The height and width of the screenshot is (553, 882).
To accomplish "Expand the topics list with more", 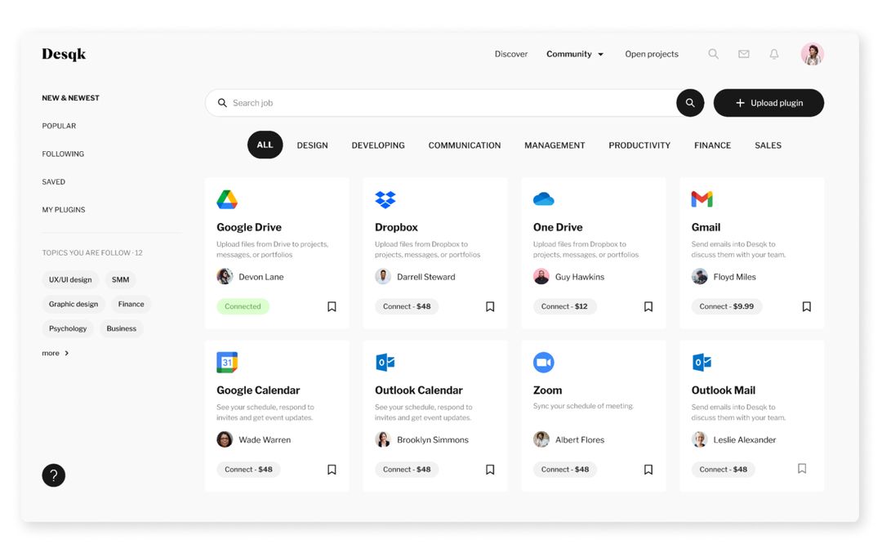I will click(x=54, y=353).
